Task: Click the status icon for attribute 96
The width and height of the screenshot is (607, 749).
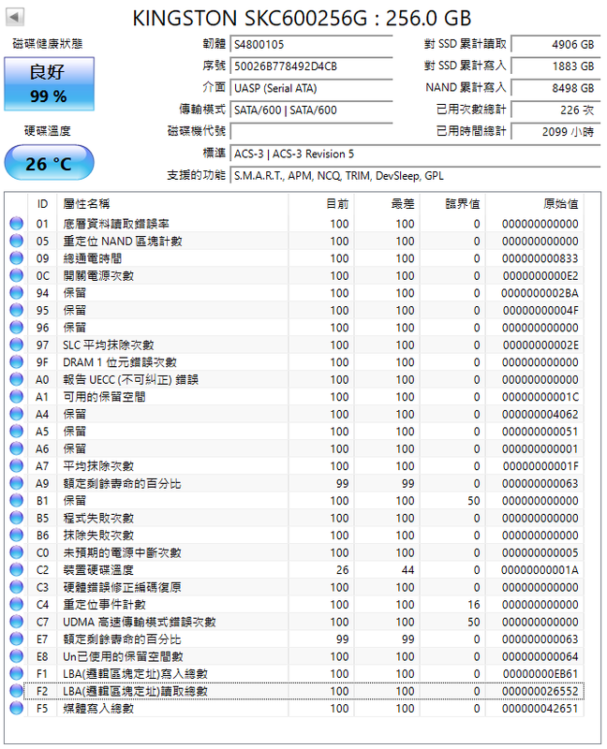Action: [x=16, y=327]
